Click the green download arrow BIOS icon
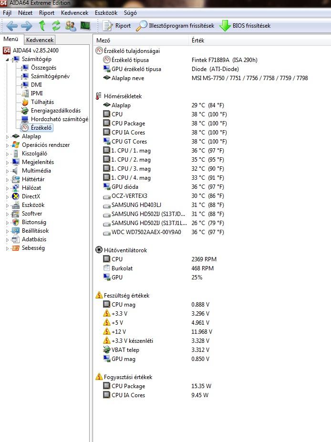This screenshot has height=442, width=331. (225, 26)
